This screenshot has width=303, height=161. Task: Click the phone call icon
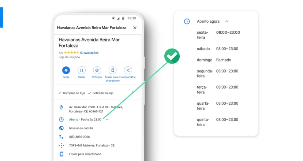click(x=61, y=136)
